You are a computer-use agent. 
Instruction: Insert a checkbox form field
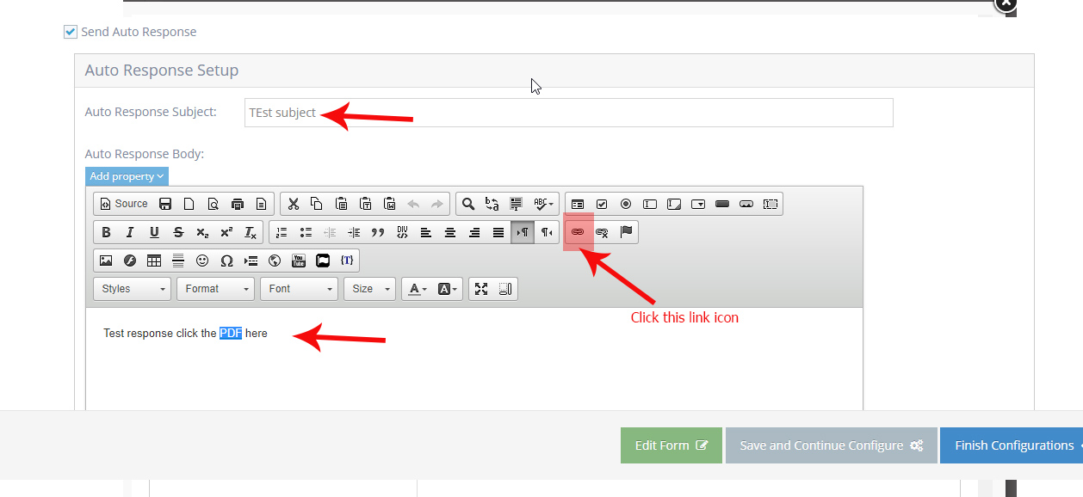click(x=602, y=204)
